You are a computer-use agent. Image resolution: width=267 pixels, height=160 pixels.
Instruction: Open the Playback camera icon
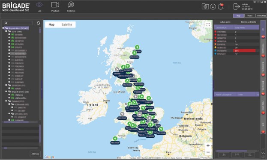55,5
